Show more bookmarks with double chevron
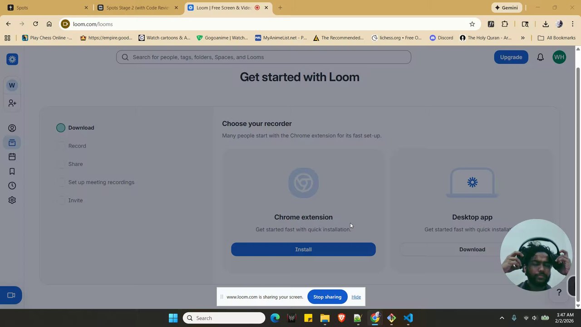This screenshot has width=581, height=327. point(523,38)
